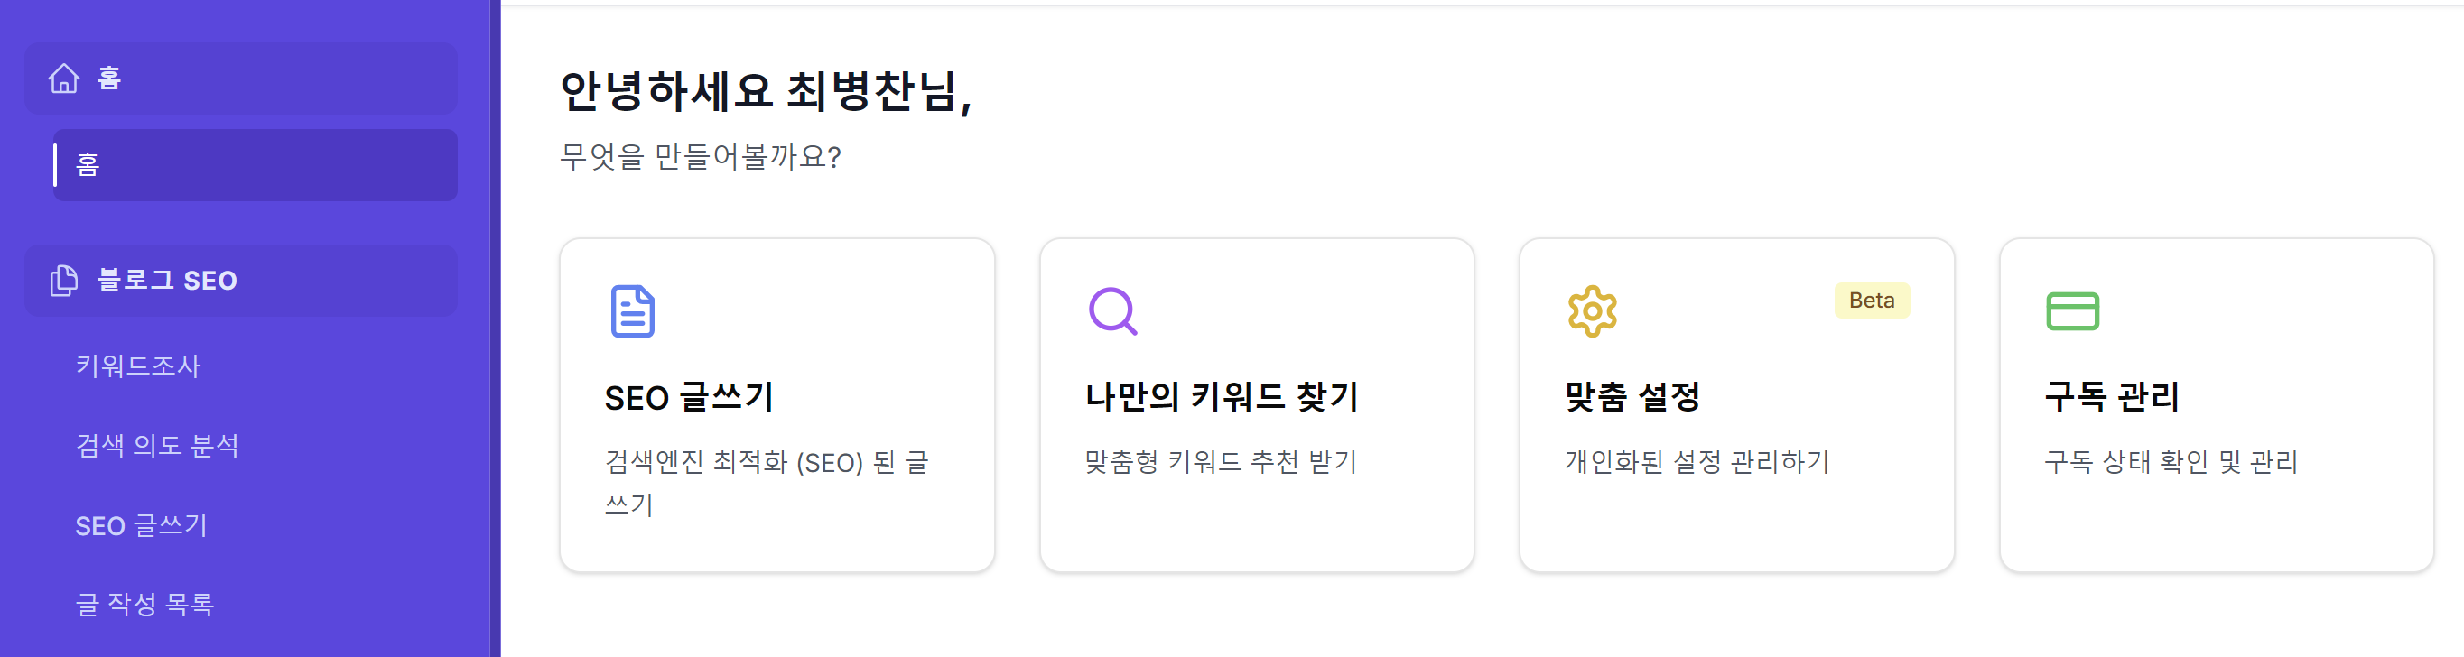2464x657 pixels.
Task: Click the 맞춤 설정 card title
Action: [1632, 397]
